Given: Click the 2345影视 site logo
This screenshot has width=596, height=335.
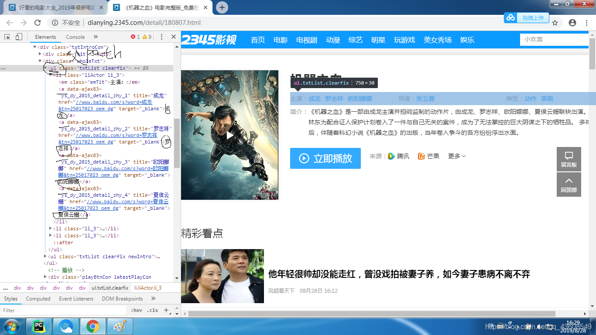Looking at the screenshot, I should (209, 40).
